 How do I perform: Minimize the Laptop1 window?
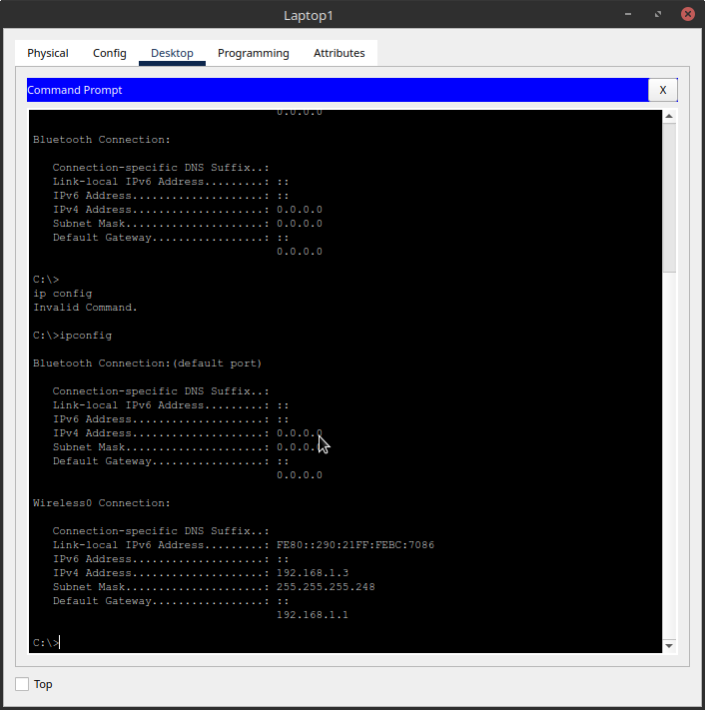[628, 15]
